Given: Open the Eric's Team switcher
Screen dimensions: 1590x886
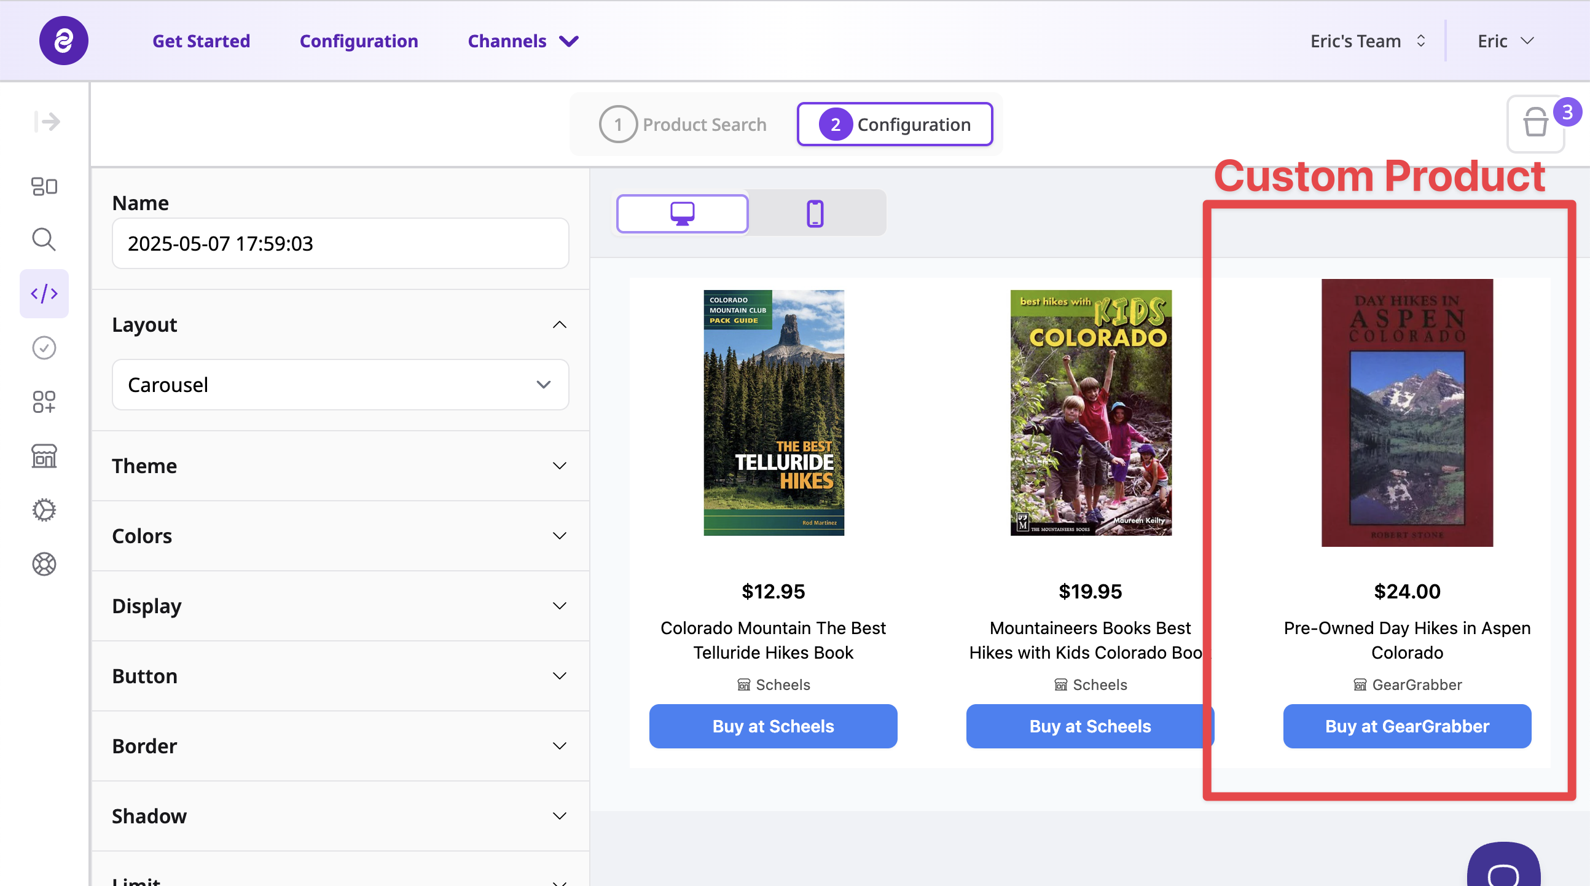Looking at the screenshot, I should 1367,41.
